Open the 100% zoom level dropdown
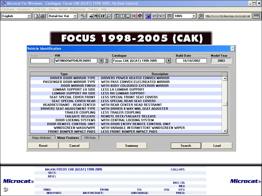 (194, 16)
